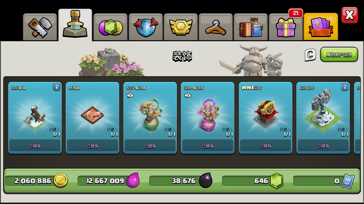Image resolution: width=364 pixels, height=204 pixels.
Task: Select the 野猪圈 decoration card
Action: coord(92,118)
